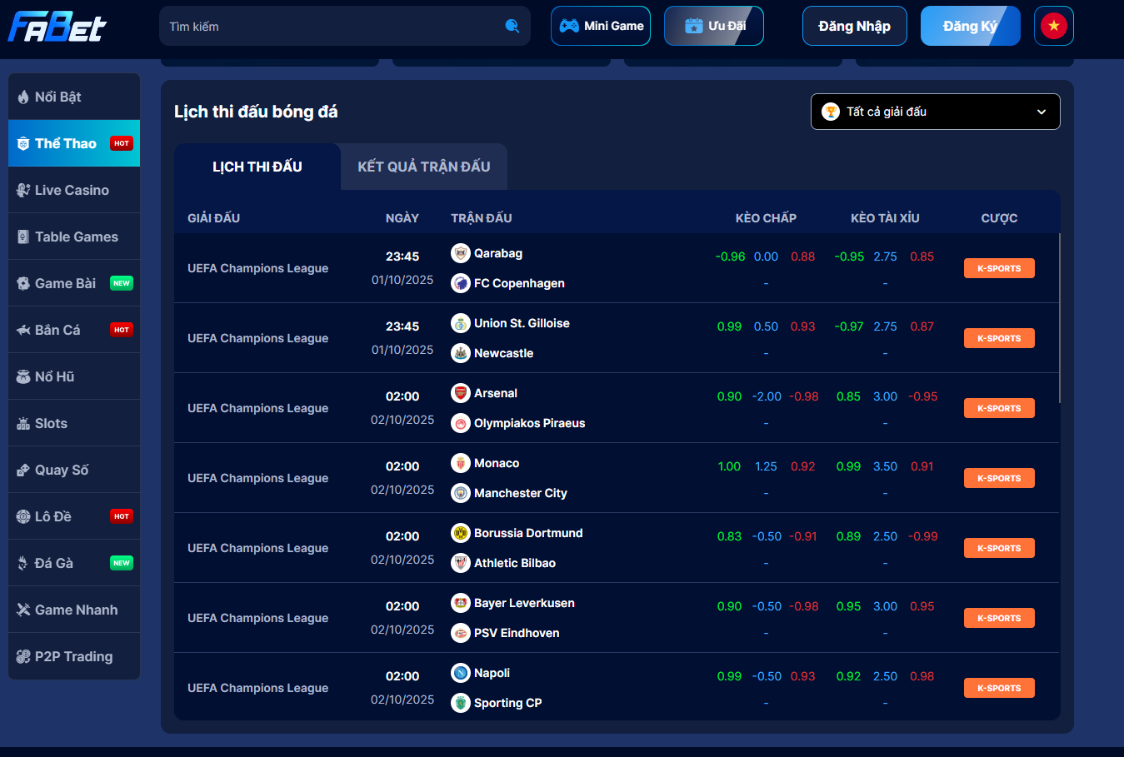Image resolution: width=1124 pixels, height=757 pixels.
Task: Click the match list vertical scrollbar
Action: tap(1059, 318)
